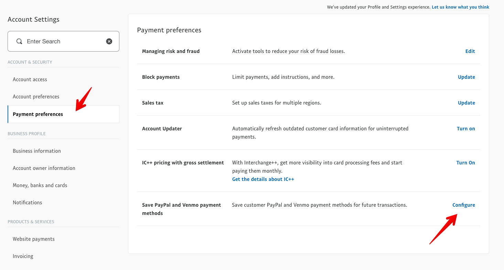Click 'With Interchange++, get more visibility' description
This screenshot has width=504, height=270.
(x=317, y=167)
